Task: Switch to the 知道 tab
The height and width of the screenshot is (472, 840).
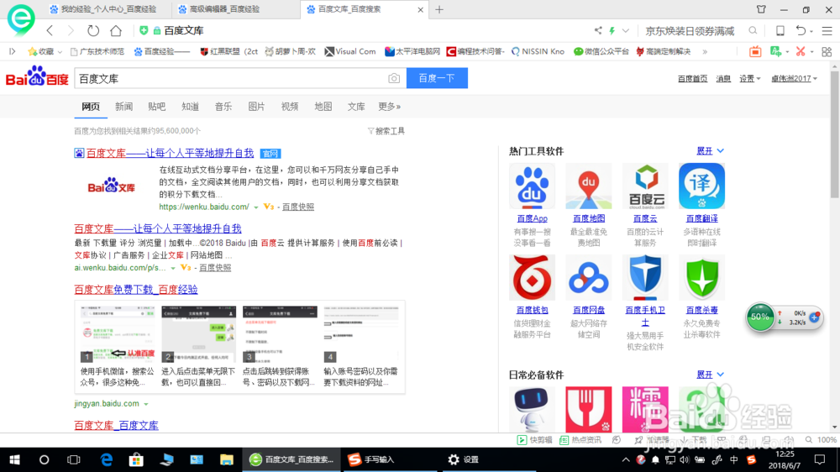Action: (190, 107)
